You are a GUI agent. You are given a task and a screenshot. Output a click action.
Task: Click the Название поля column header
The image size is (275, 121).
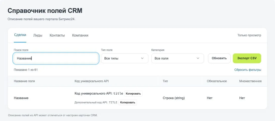click(24, 81)
